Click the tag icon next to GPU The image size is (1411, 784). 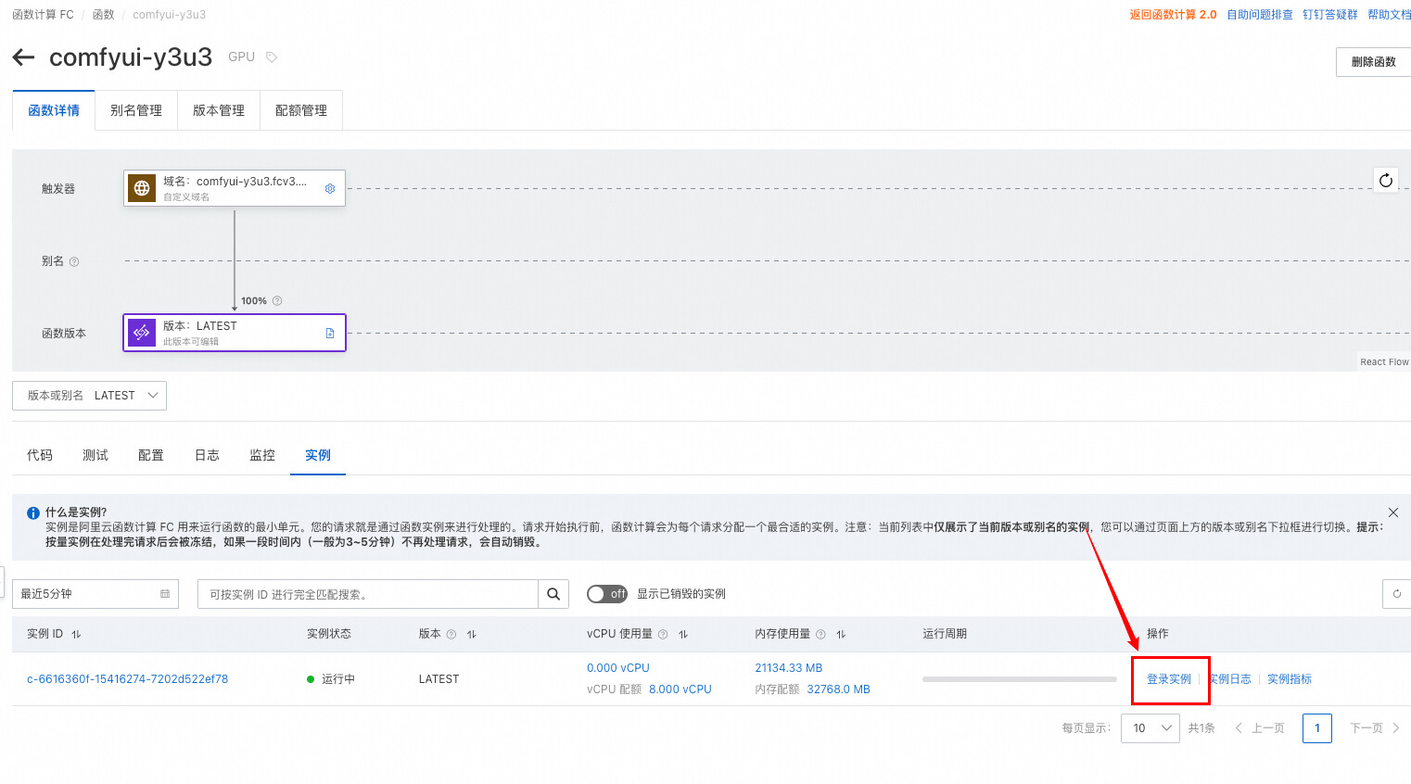272,57
